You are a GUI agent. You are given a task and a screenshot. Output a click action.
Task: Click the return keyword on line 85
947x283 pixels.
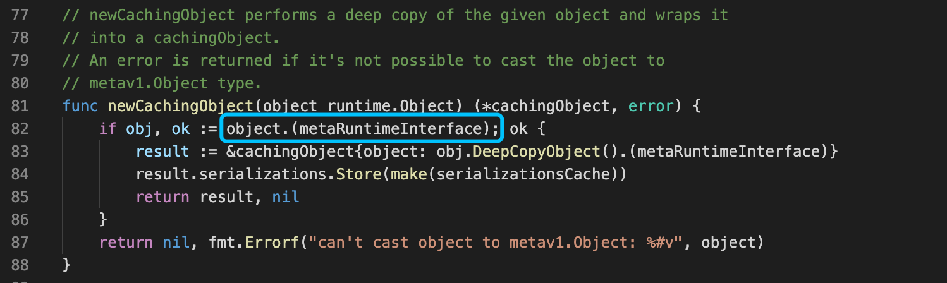[x=163, y=197]
